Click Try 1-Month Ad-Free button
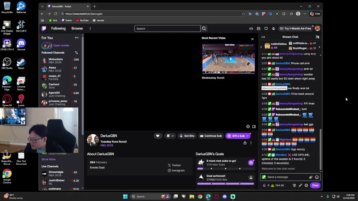This screenshot has width=358, height=201. (295, 28)
